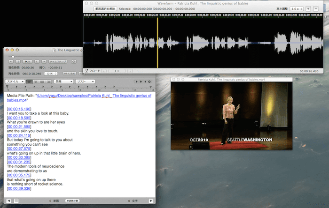
Task: Open the スタイル style dropdown
Action: (x=15, y=82)
